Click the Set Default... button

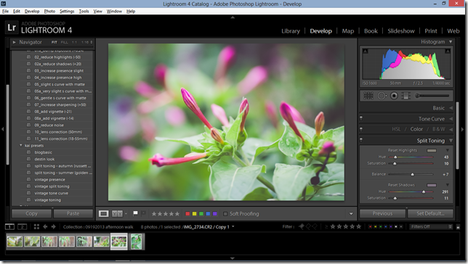430,213
